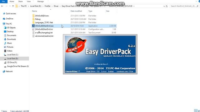Click Local Disk (D:) breadcrumb
Viewport: 200px width, 112px height.
tap(36, 6)
